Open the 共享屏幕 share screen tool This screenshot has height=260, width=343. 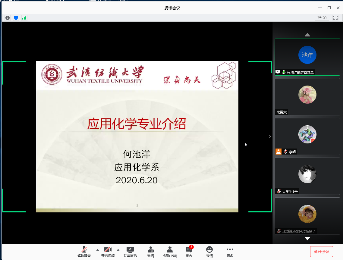[x=130, y=252]
